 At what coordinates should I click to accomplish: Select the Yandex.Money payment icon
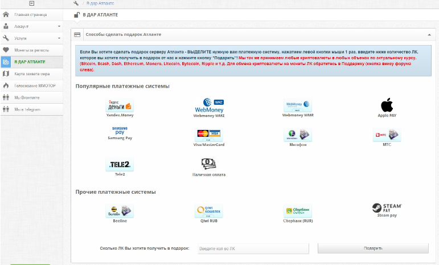(120, 105)
